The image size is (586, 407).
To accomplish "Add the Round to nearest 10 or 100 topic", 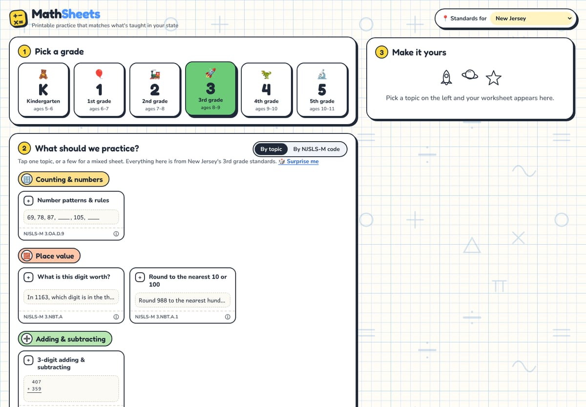I will [140, 277].
